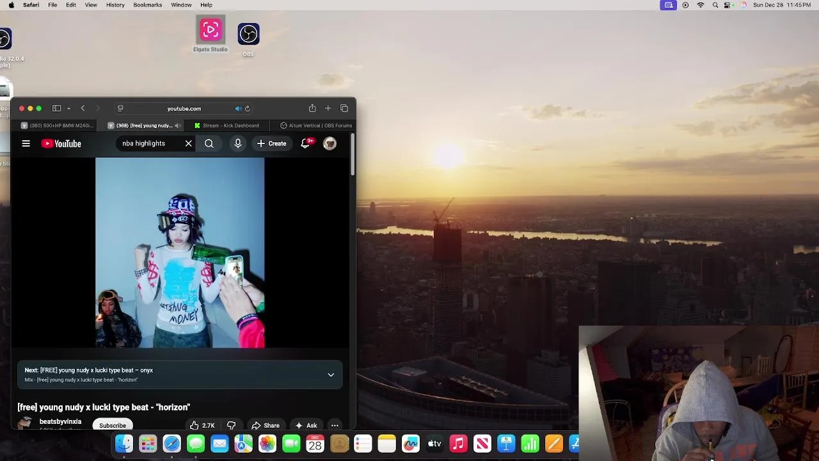Open the Safari menu in menu bar

(31, 5)
